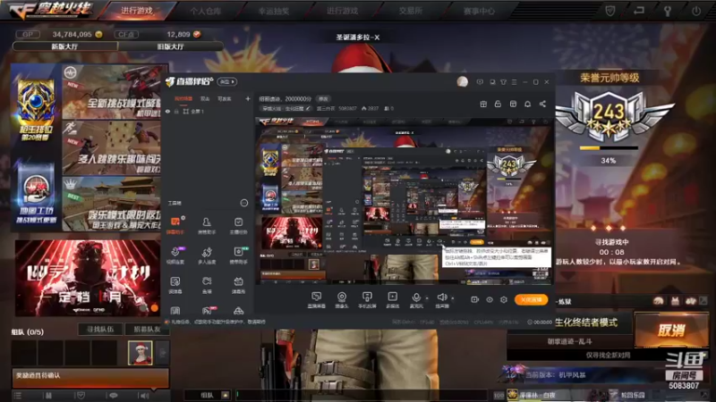Open game settings wrench icon

[667, 11]
